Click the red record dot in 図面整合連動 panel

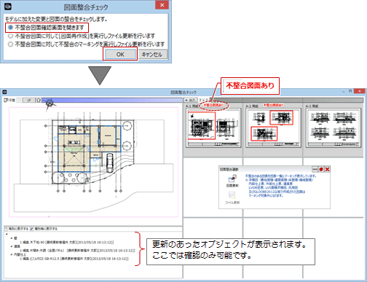click(x=321, y=169)
